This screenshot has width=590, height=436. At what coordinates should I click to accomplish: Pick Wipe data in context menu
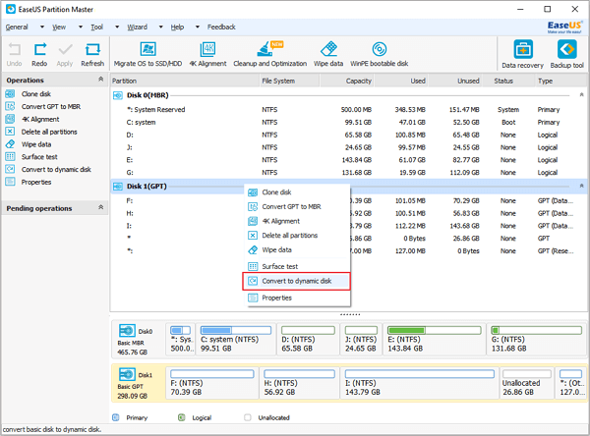[298, 250]
